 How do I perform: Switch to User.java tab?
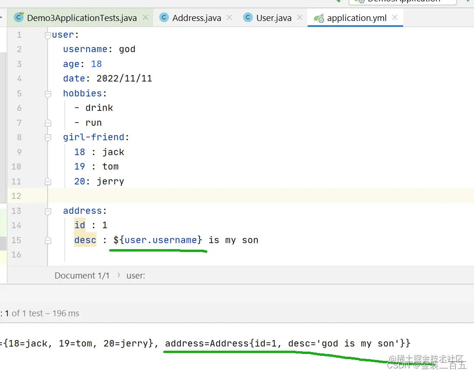point(274,18)
